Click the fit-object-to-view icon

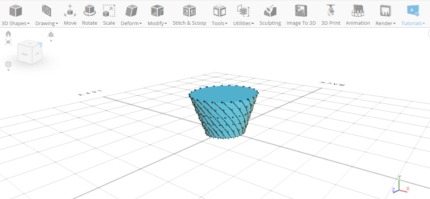click(8, 42)
